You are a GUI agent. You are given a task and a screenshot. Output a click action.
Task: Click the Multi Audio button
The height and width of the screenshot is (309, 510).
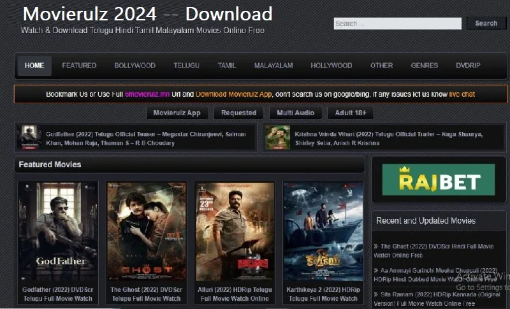point(295,113)
